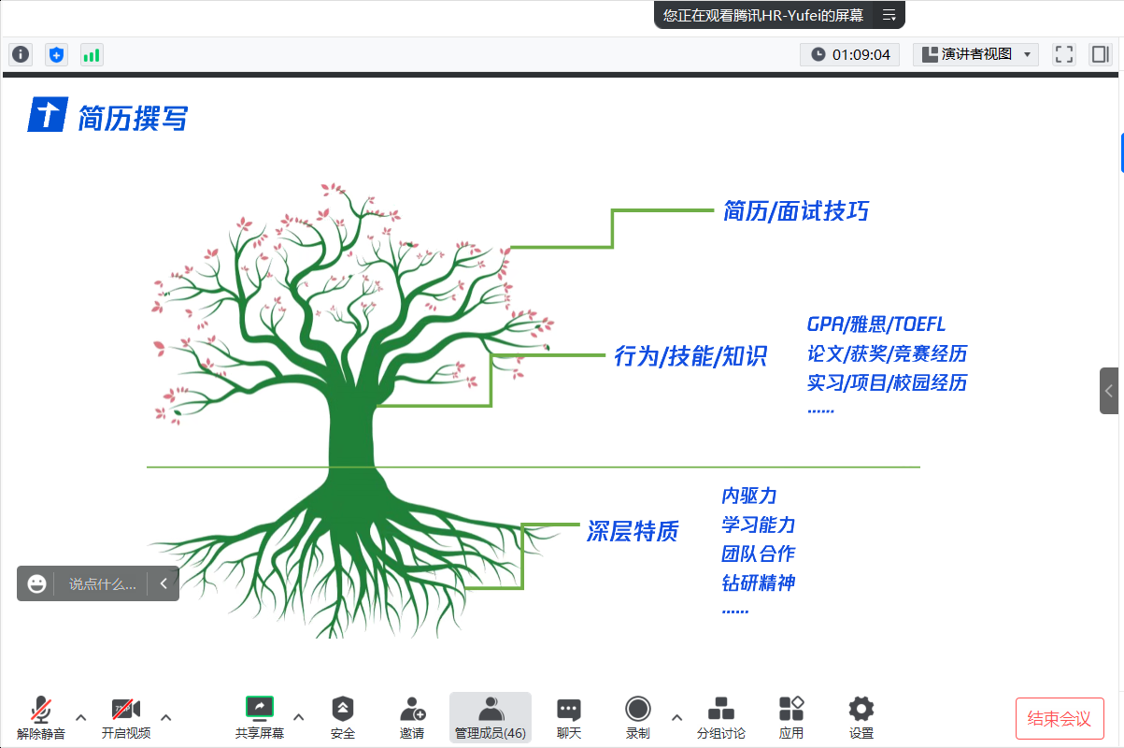
Task: Expand audio options arrow beside 解除静音
Action: pyautogui.click(x=81, y=717)
